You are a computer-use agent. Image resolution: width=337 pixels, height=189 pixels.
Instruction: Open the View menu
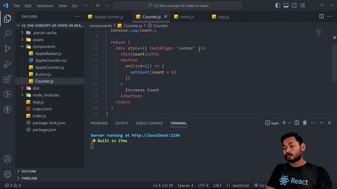62,6
